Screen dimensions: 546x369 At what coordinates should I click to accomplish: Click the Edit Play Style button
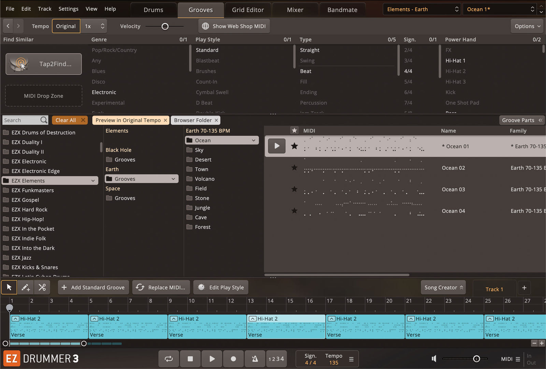[221, 287]
